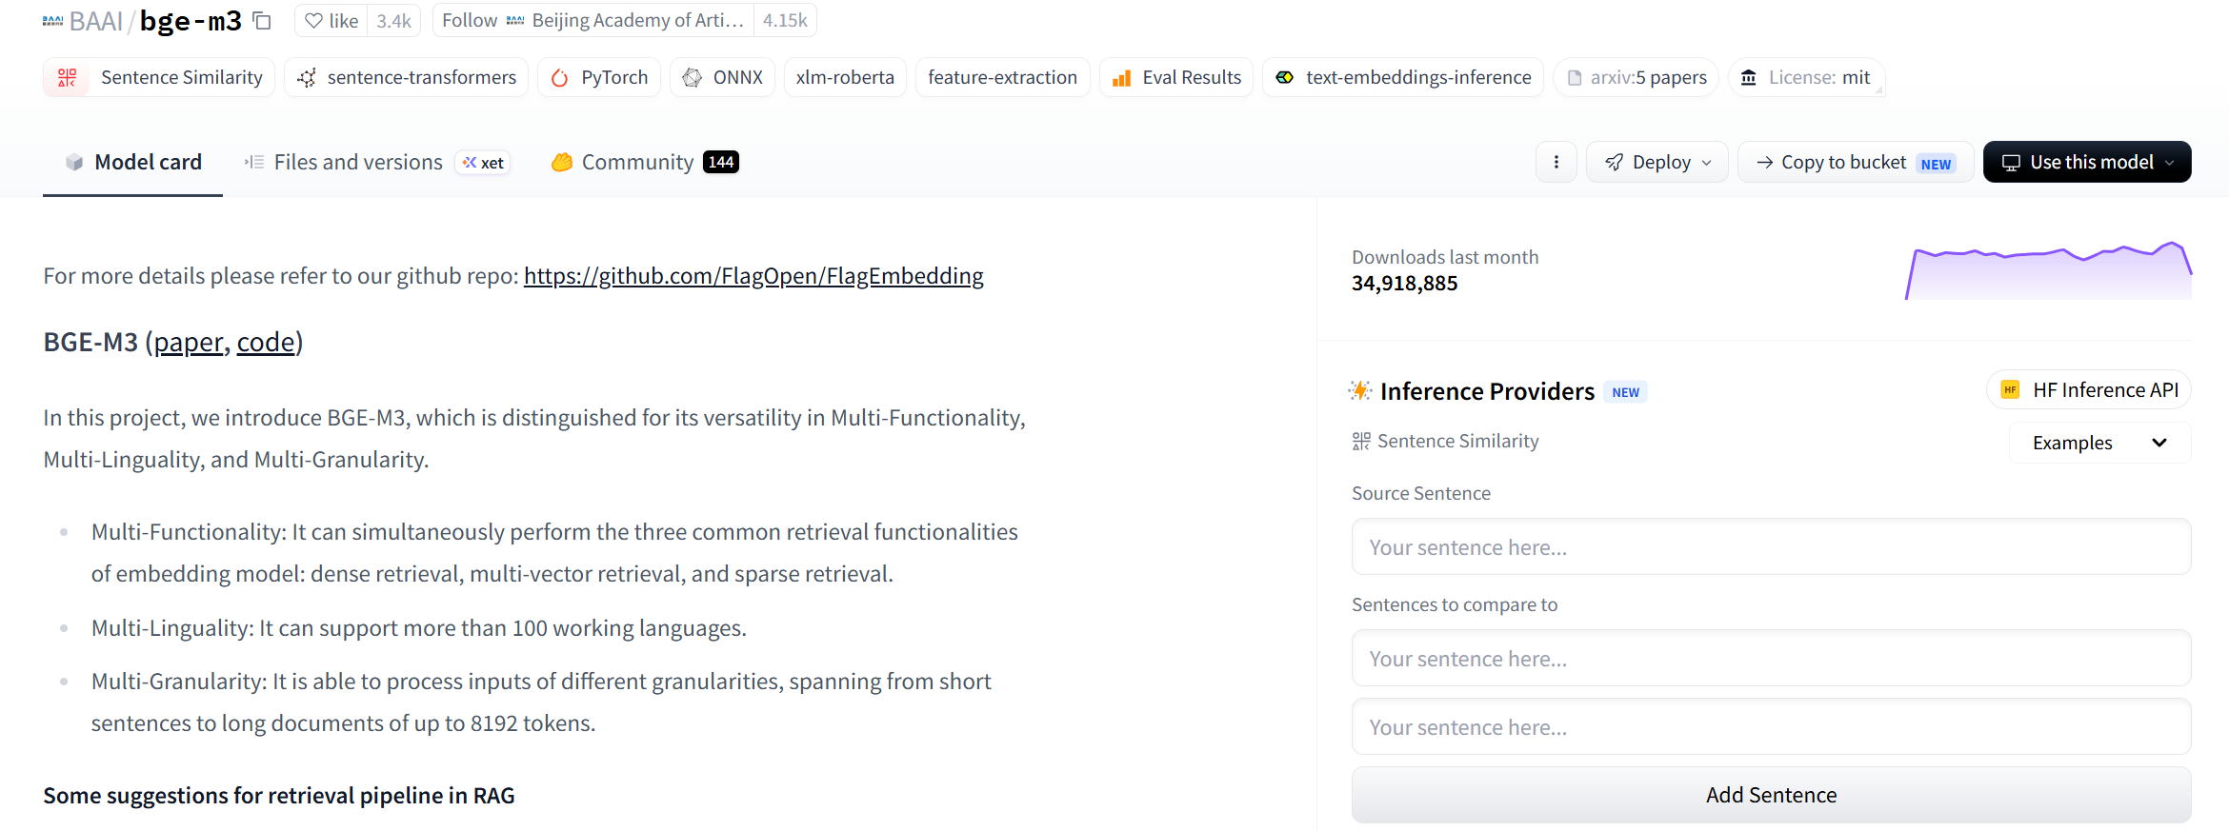Click the Model card cube icon

74,163
